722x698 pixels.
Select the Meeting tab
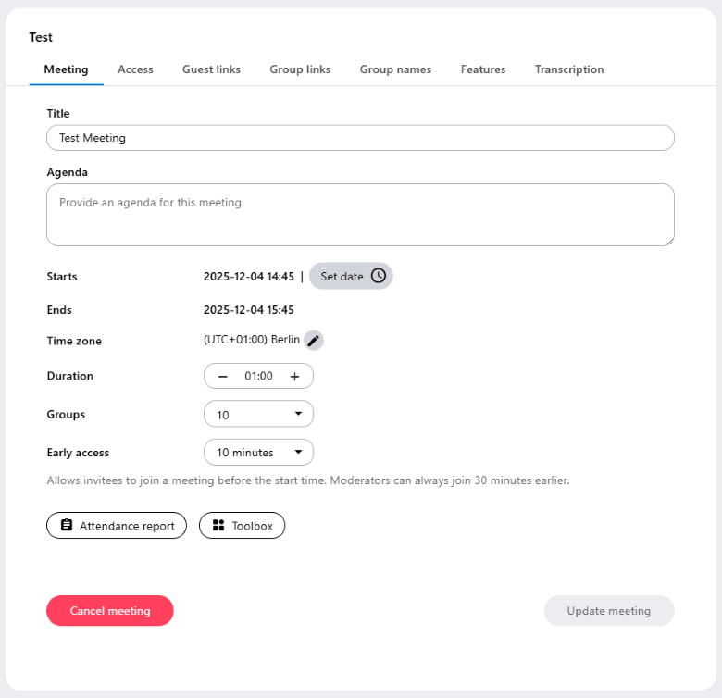coord(66,69)
